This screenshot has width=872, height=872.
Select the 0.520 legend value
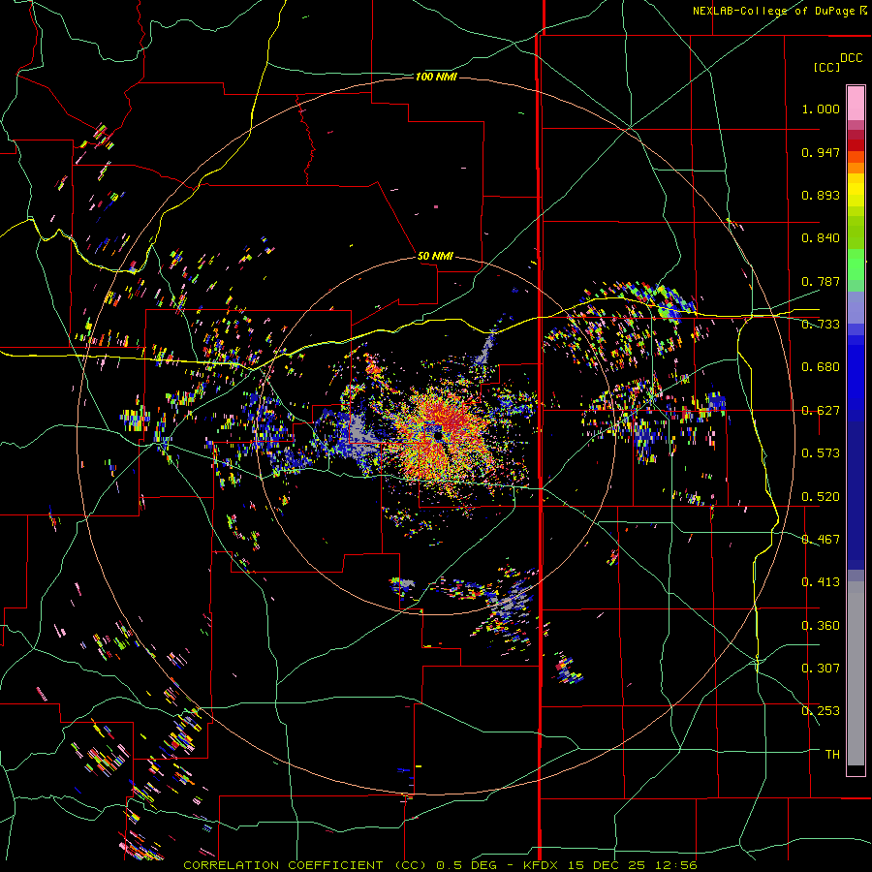pyautogui.click(x=821, y=497)
